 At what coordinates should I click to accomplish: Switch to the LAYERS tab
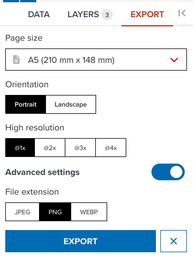(83, 14)
